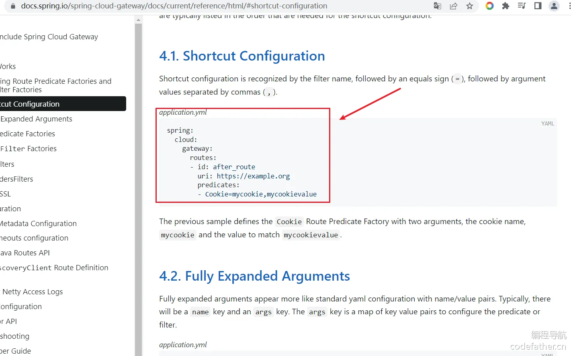Toggle the browser side panel
This screenshot has height=356, width=571.
point(538,6)
